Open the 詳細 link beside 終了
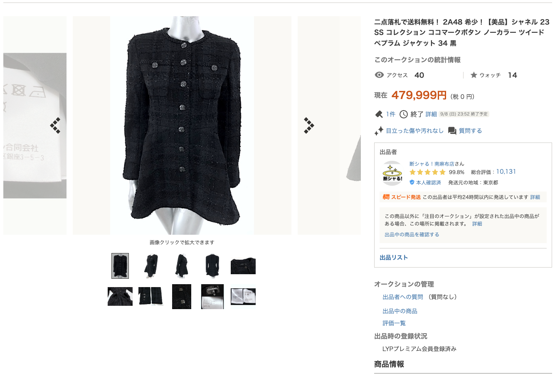The width and height of the screenshot is (555, 376). pyautogui.click(x=431, y=114)
